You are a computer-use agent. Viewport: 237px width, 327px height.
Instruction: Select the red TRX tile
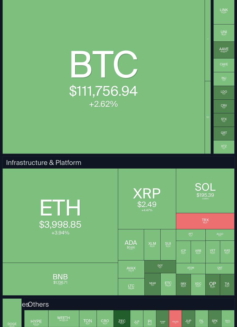click(205, 221)
